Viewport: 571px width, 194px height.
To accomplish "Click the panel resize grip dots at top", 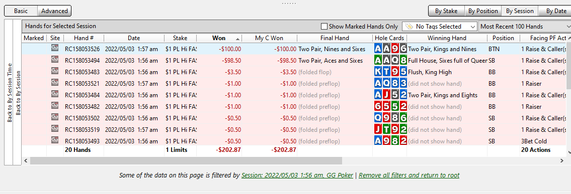I will coord(289,4).
